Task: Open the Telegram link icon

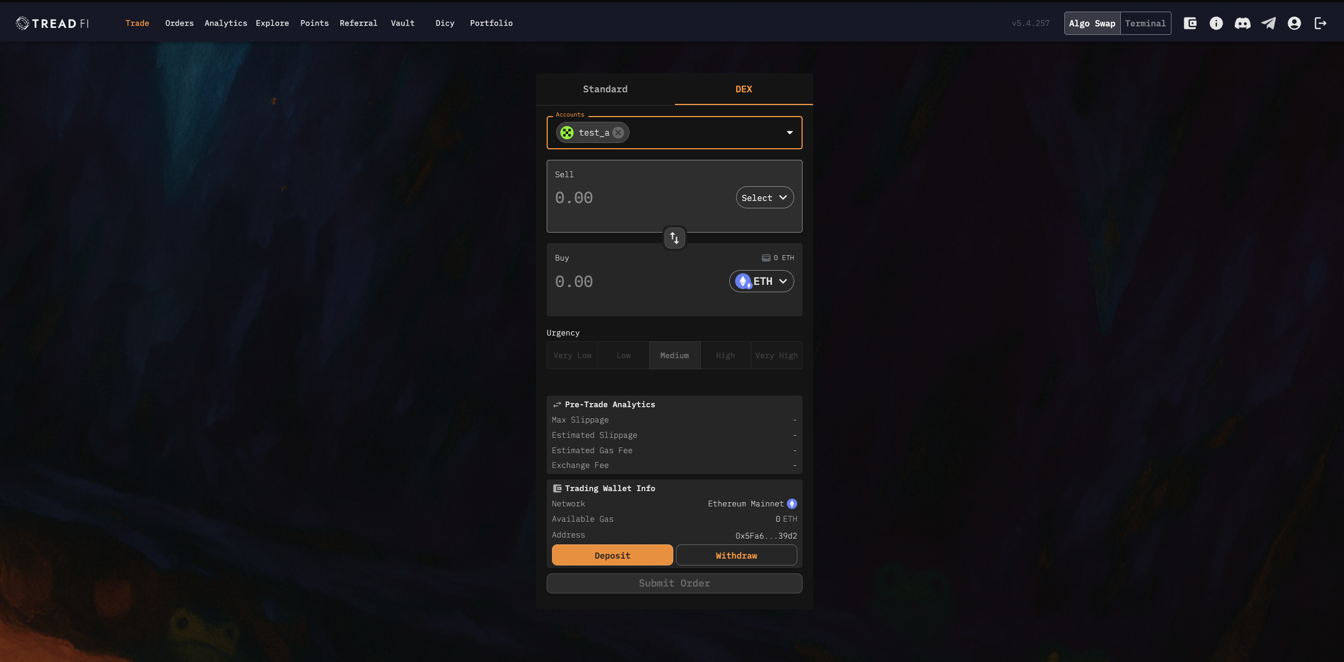Action: point(1269,23)
